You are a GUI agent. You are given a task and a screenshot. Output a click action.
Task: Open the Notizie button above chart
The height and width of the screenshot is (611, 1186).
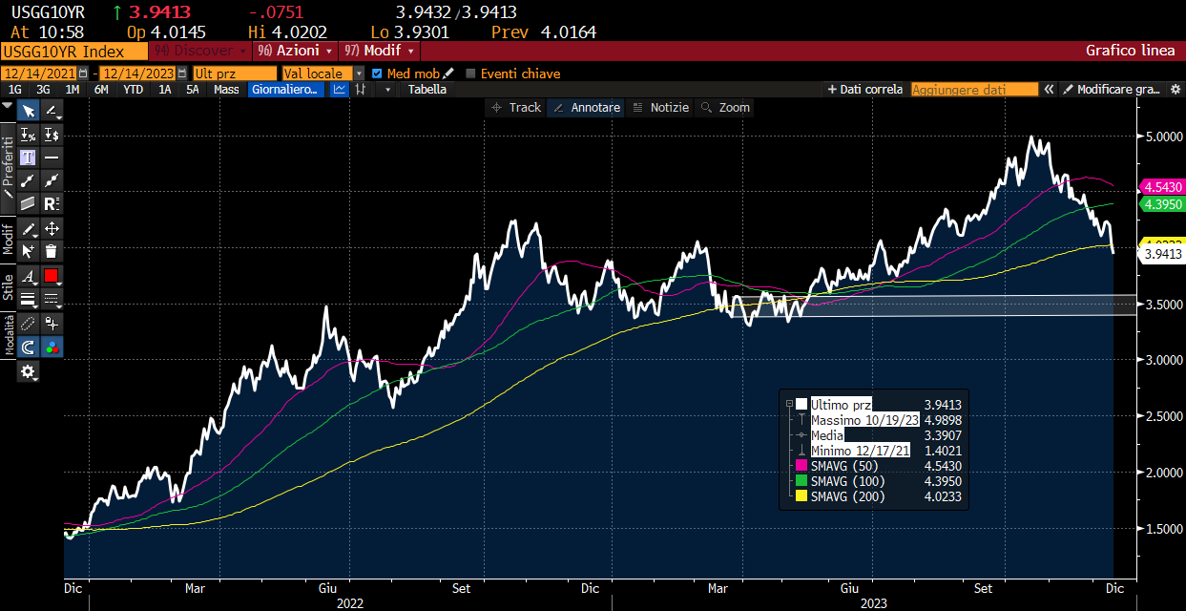point(660,108)
